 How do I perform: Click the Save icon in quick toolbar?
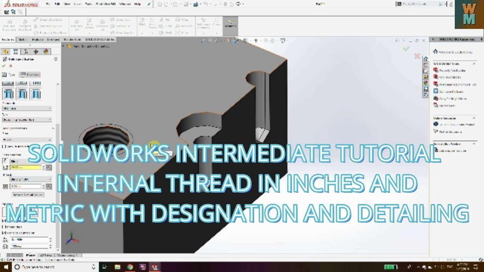pos(186,4)
